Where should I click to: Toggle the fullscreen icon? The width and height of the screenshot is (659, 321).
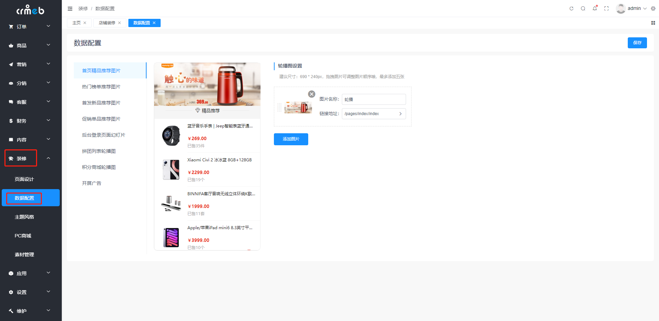tap(606, 9)
